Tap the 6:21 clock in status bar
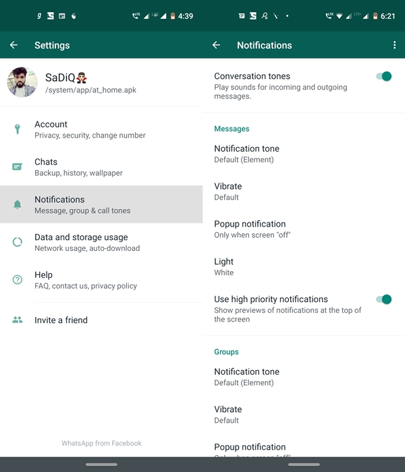The height and width of the screenshot is (472, 405). coord(387,16)
